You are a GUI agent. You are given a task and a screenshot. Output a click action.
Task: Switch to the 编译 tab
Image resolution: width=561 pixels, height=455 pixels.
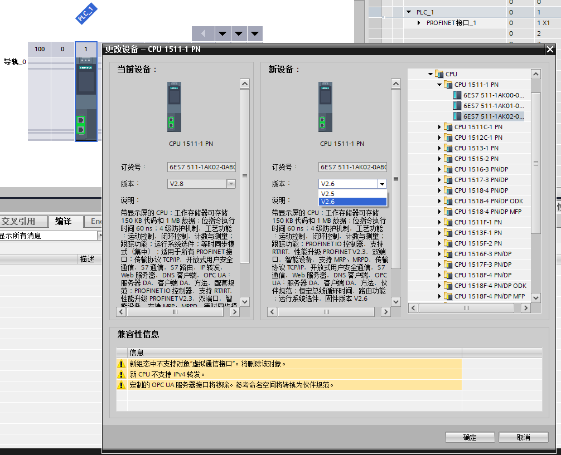point(64,222)
